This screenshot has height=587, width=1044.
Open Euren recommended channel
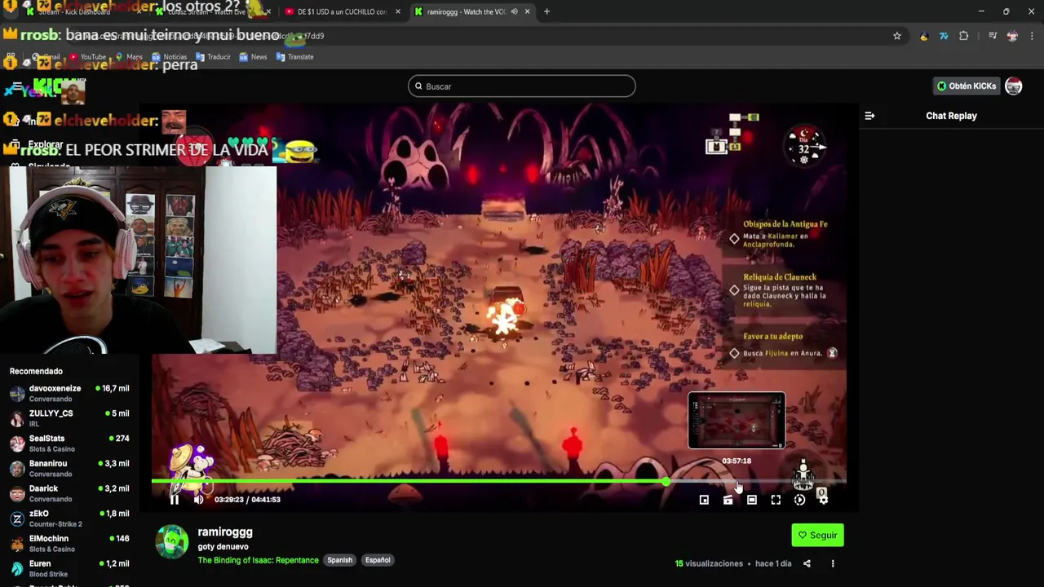coord(69,568)
